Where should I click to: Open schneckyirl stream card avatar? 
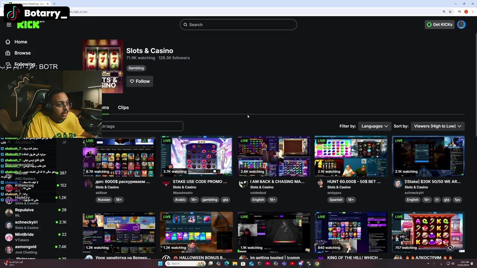398,183
